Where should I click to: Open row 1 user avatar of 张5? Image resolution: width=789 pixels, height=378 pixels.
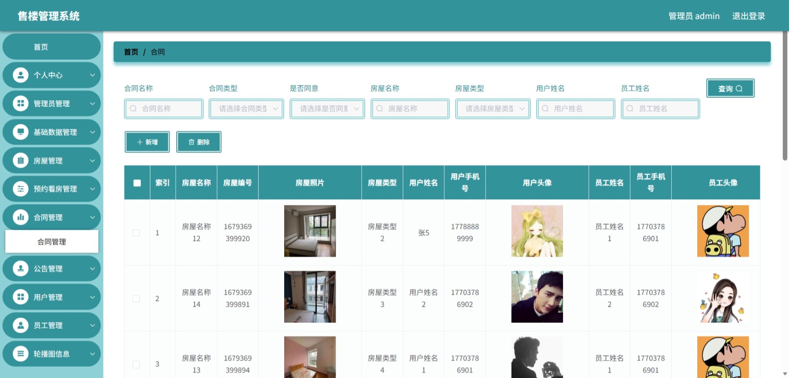point(537,231)
